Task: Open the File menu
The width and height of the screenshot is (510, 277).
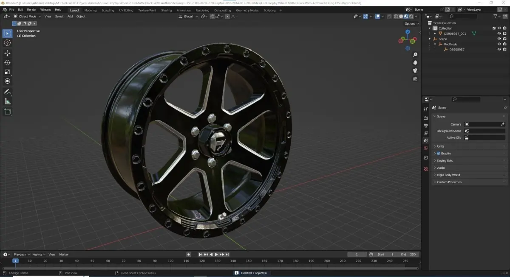Action: click(x=11, y=9)
